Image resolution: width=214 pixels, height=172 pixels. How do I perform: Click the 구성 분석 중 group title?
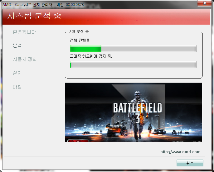(x=78, y=31)
